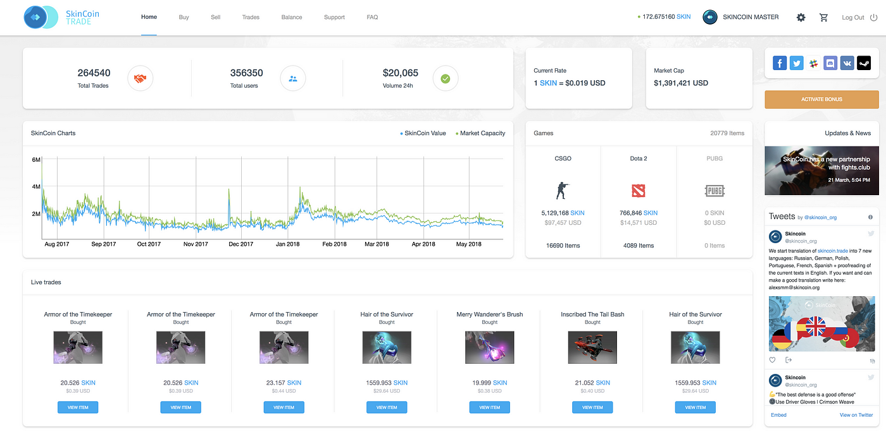Click VIEW ITEM under Inscribed The Tail Bash
This screenshot has height=444, width=886.
592,407
